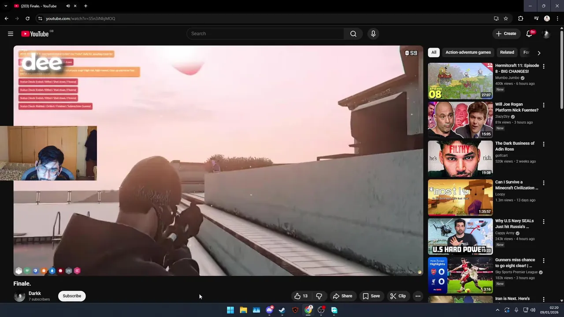Close the Finale YouTube tab

[75, 6]
